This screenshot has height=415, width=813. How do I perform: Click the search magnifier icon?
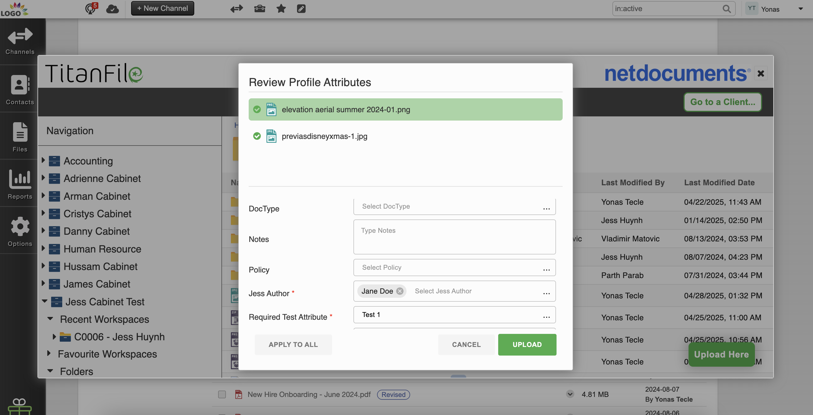[x=727, y=9]
